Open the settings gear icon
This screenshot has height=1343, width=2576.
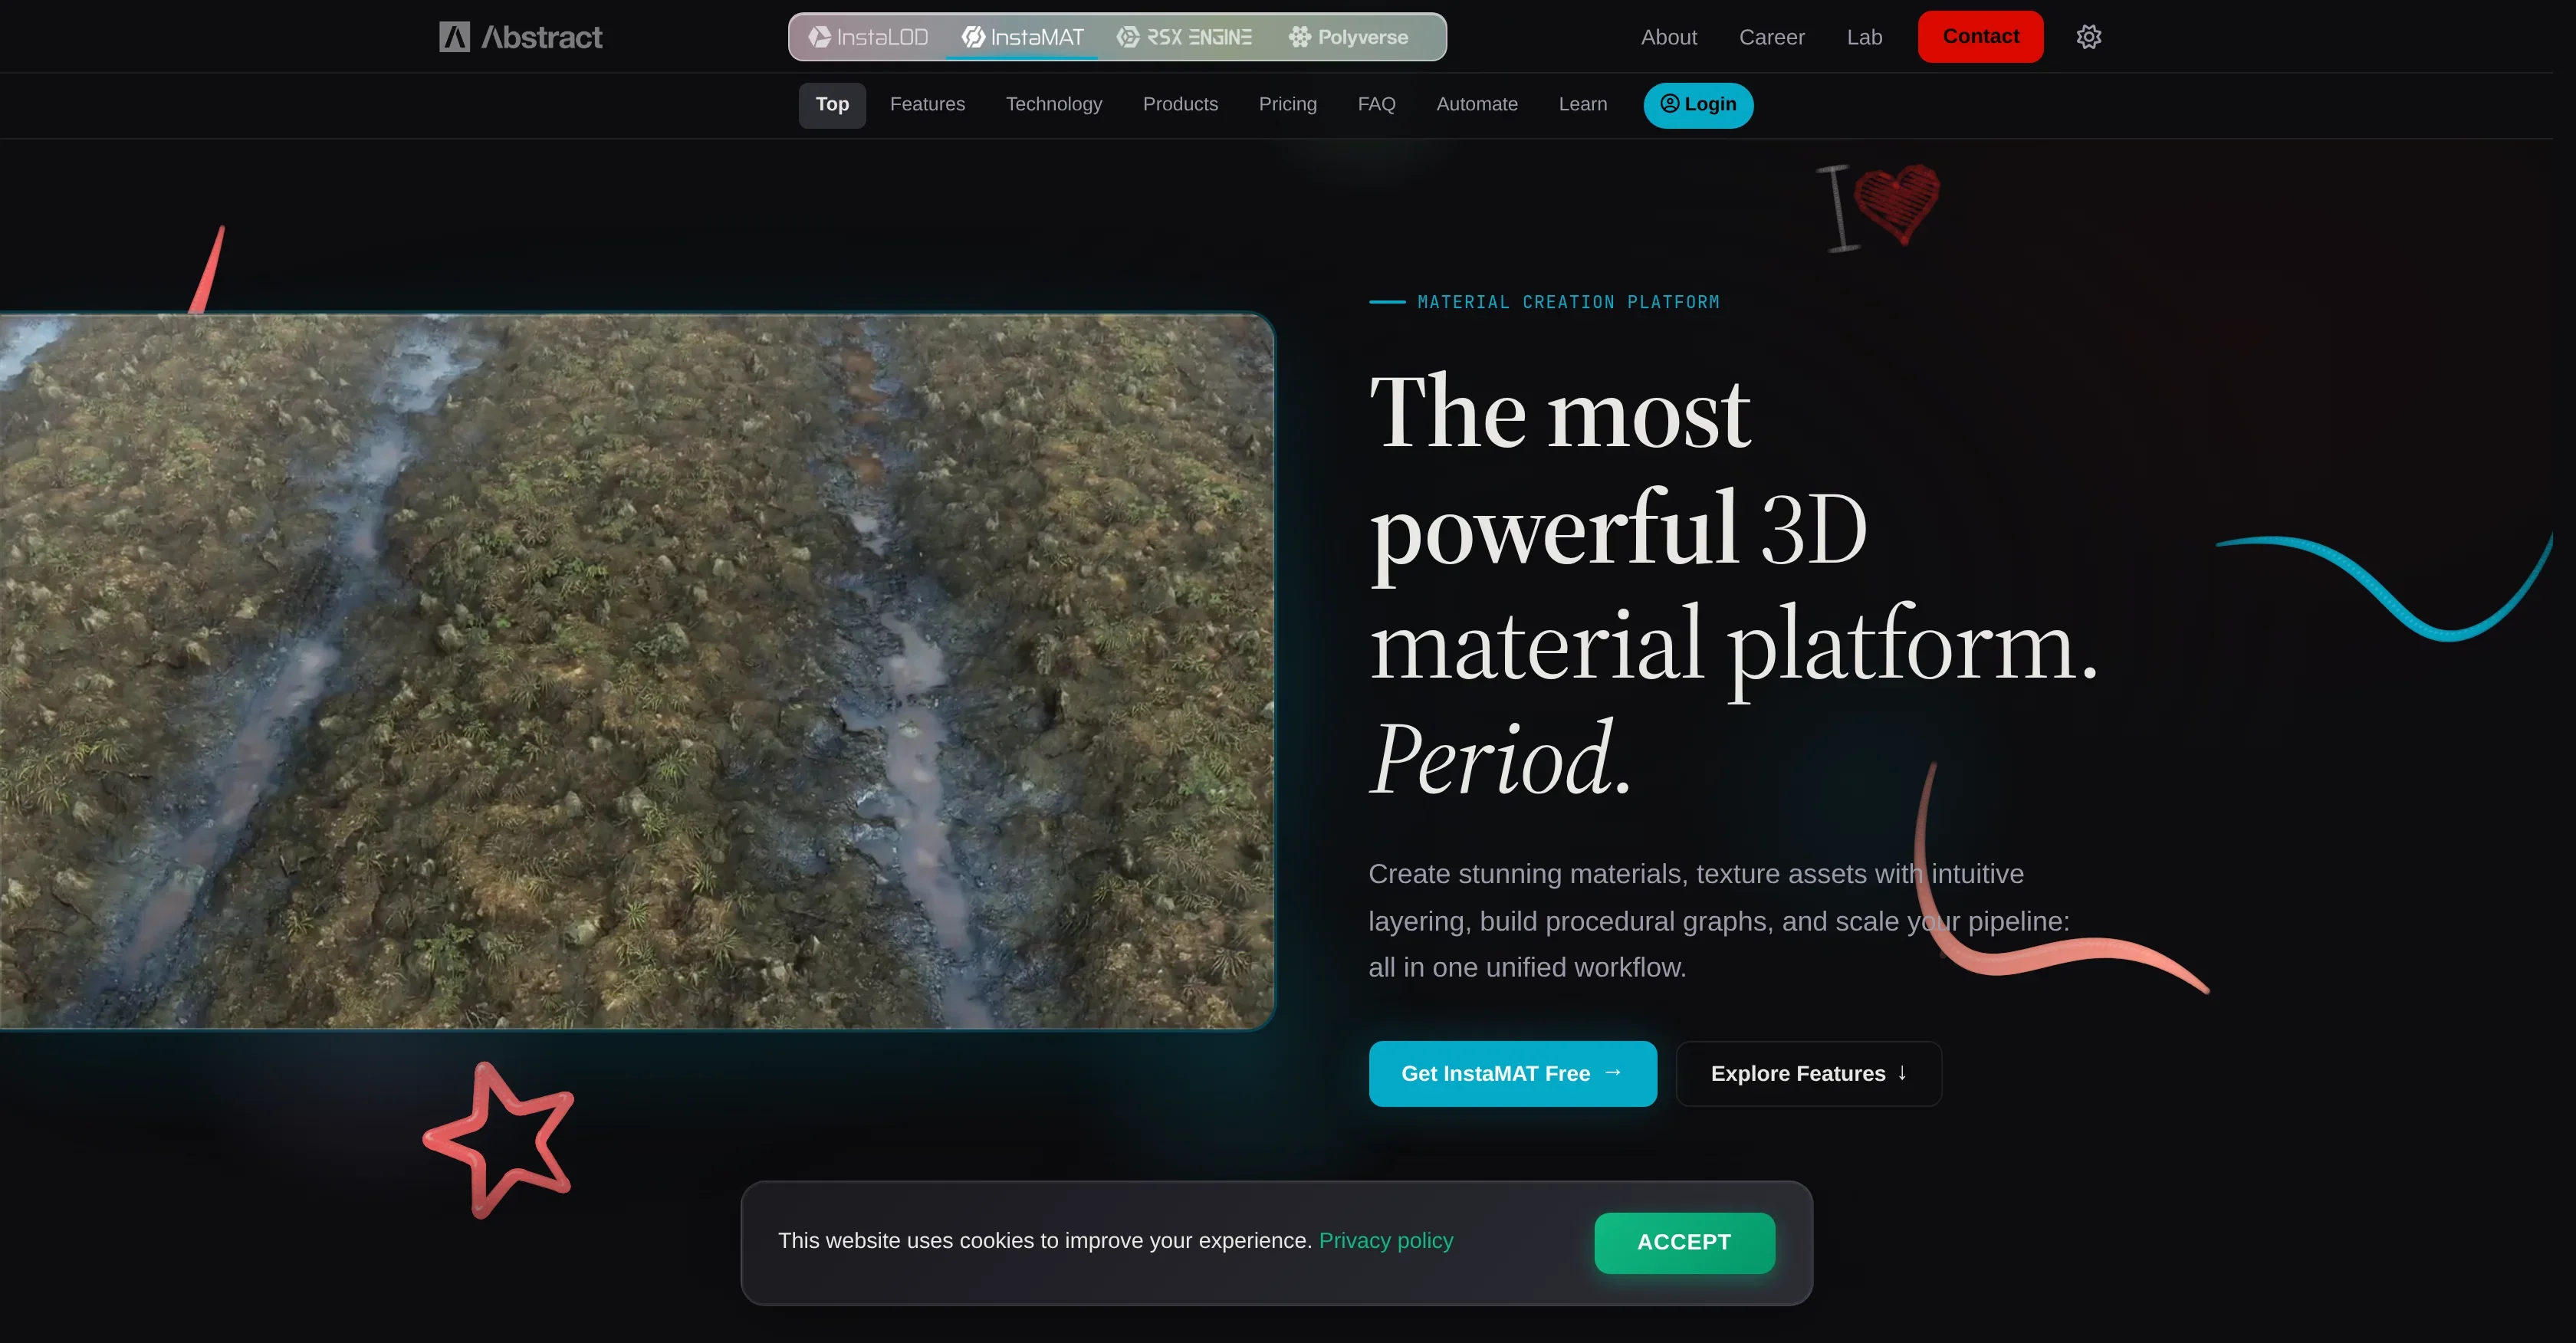pos(2088,37)
